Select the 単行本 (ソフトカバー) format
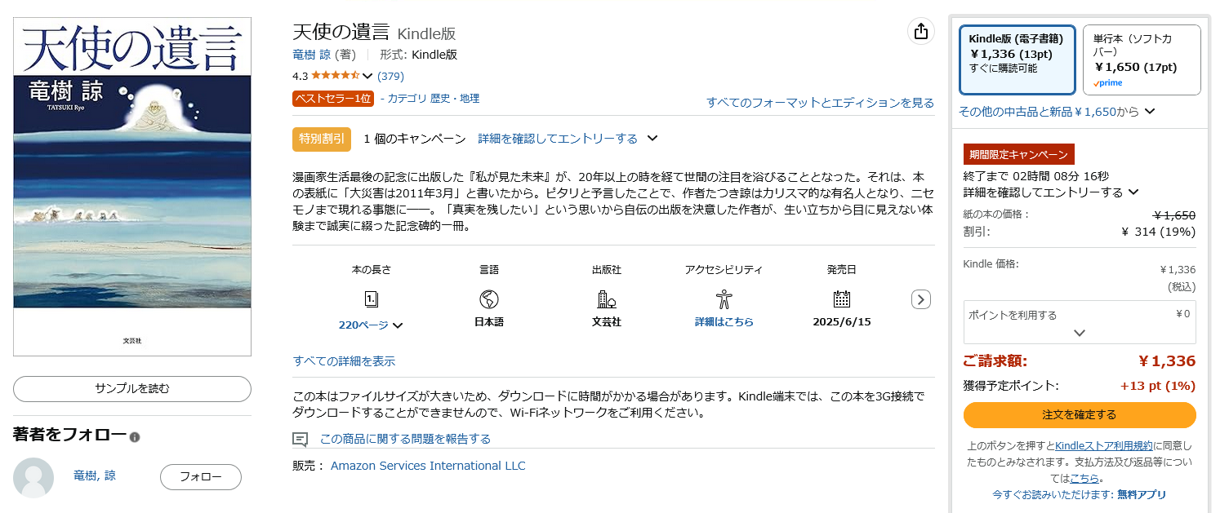 click(x=1142, y=60)
